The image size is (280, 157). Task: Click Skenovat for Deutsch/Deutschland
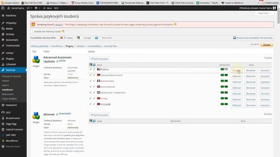tap(251, 76)
